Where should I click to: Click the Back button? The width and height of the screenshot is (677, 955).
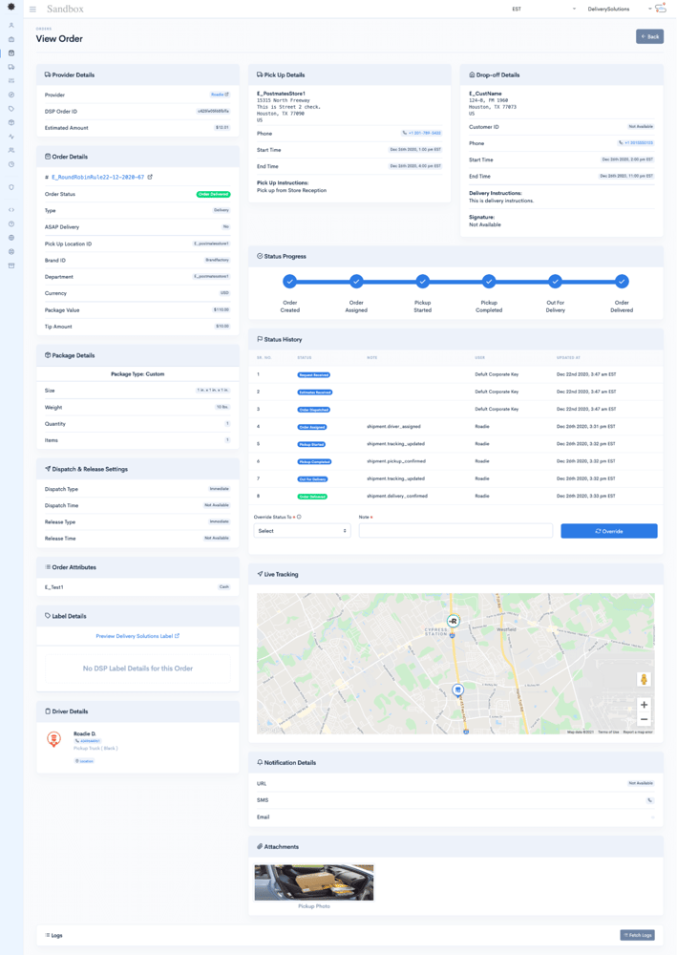649,36
